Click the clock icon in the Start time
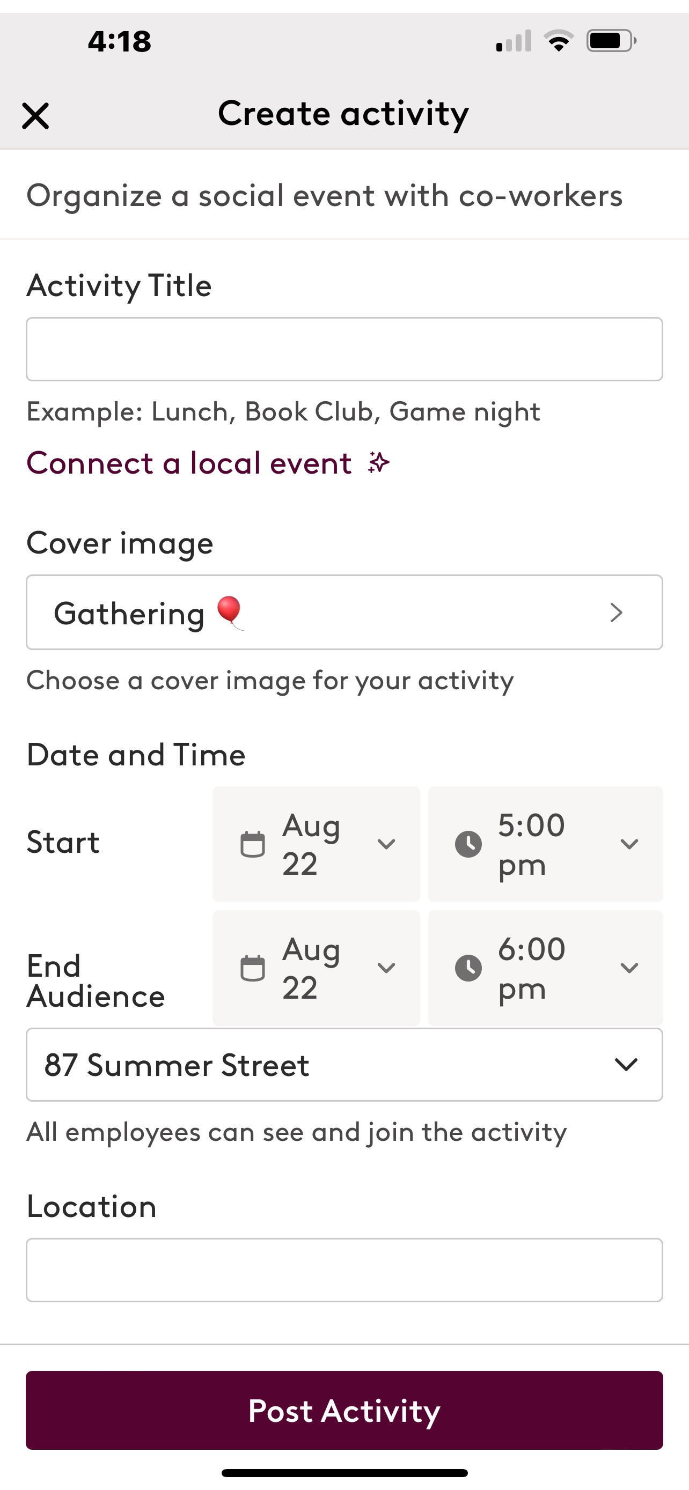This screenshot has height=1490, width=689. [x=468, y=844]
